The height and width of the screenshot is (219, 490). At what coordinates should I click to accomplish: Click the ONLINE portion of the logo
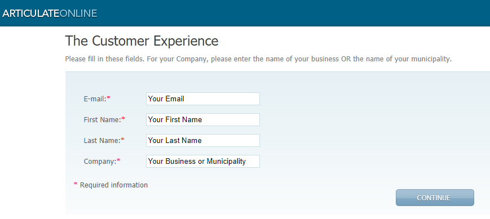(x=78, y=14)
